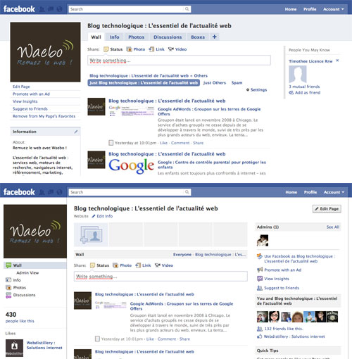Open Profile in top screenshot header
The image size is (352, 359).
click(310, 9)
